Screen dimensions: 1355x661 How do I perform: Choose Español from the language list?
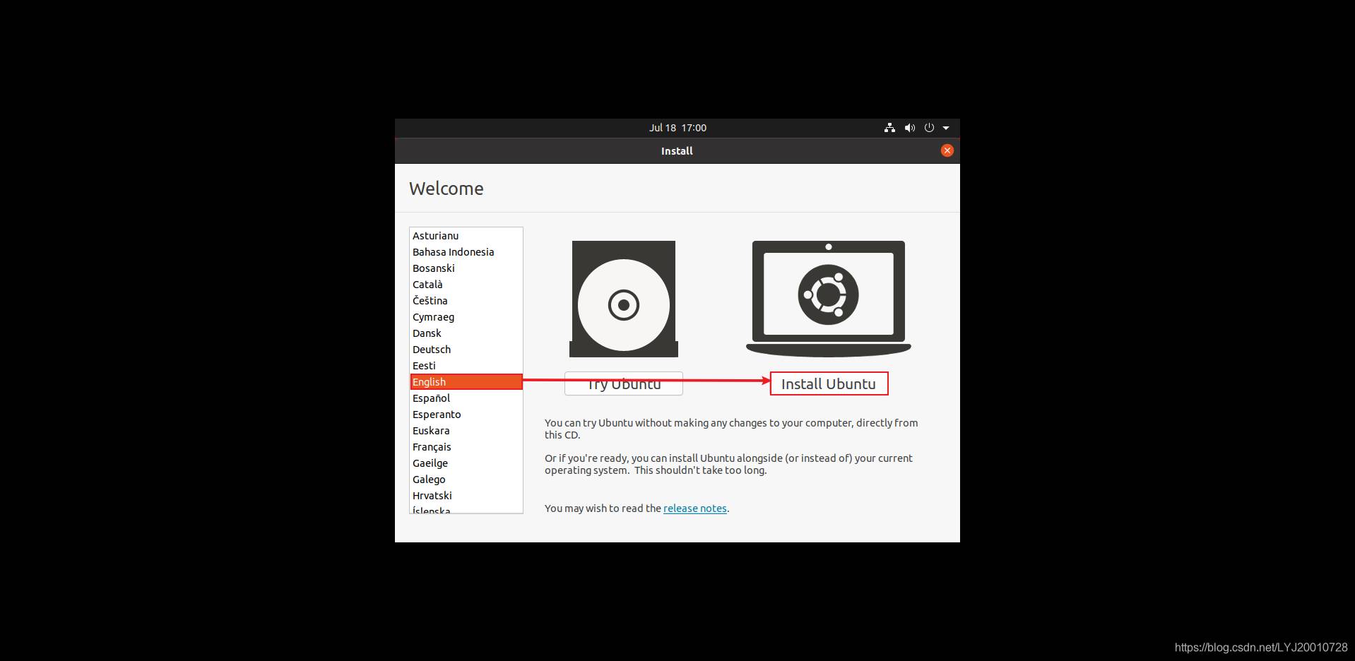[466, 398]
